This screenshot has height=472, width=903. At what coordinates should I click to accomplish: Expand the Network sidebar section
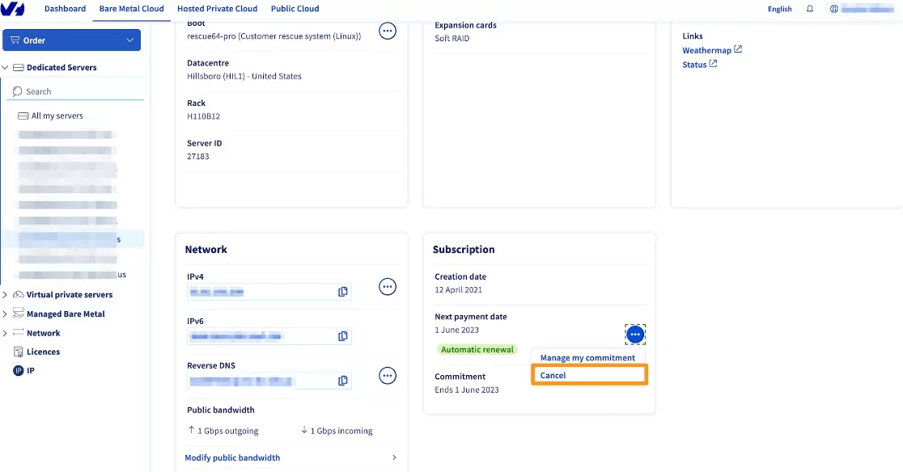[5, 333]
